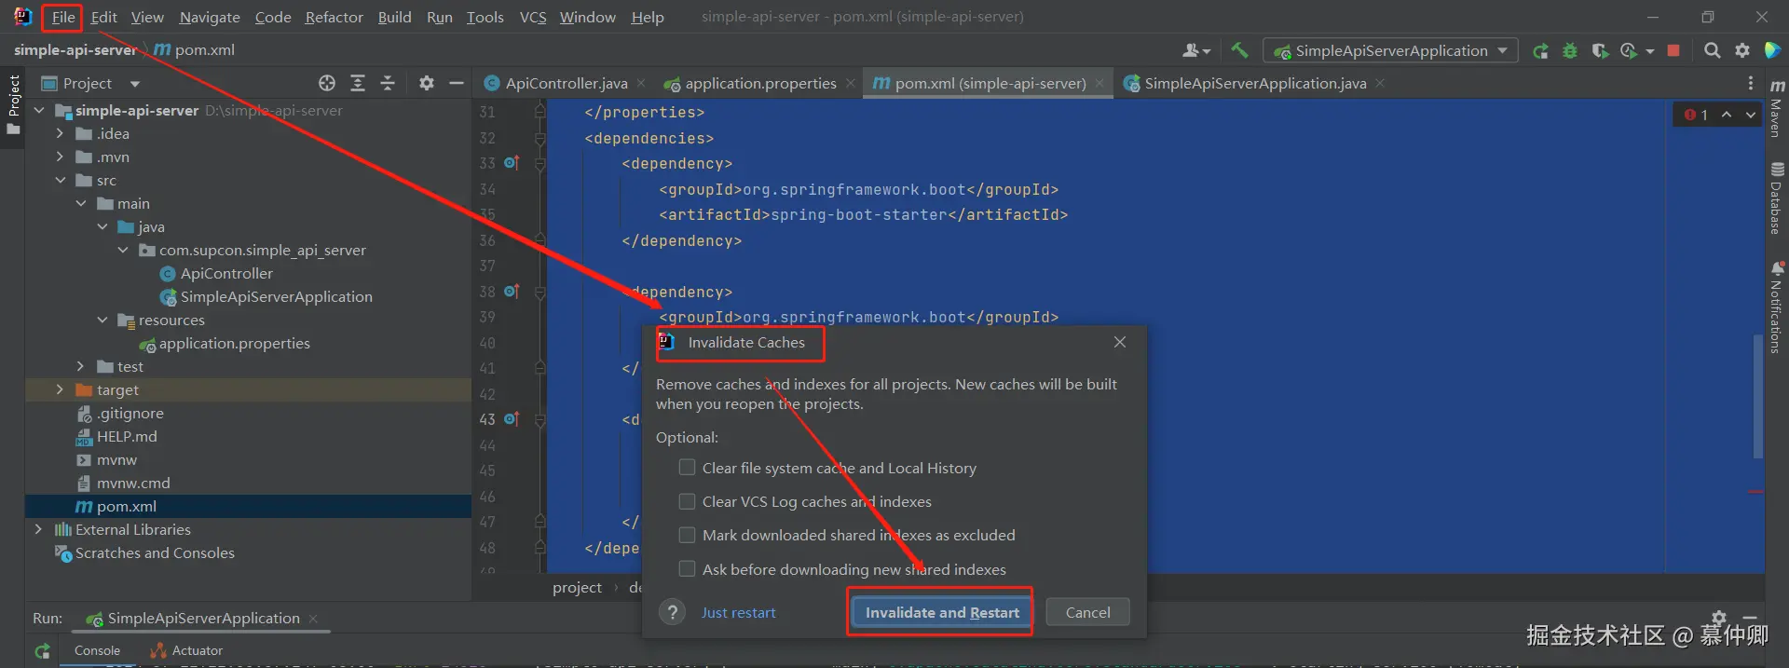Click Invalidate and Restart button
The height and width of the screenshot is (668, 1789).
click(941, 612)
